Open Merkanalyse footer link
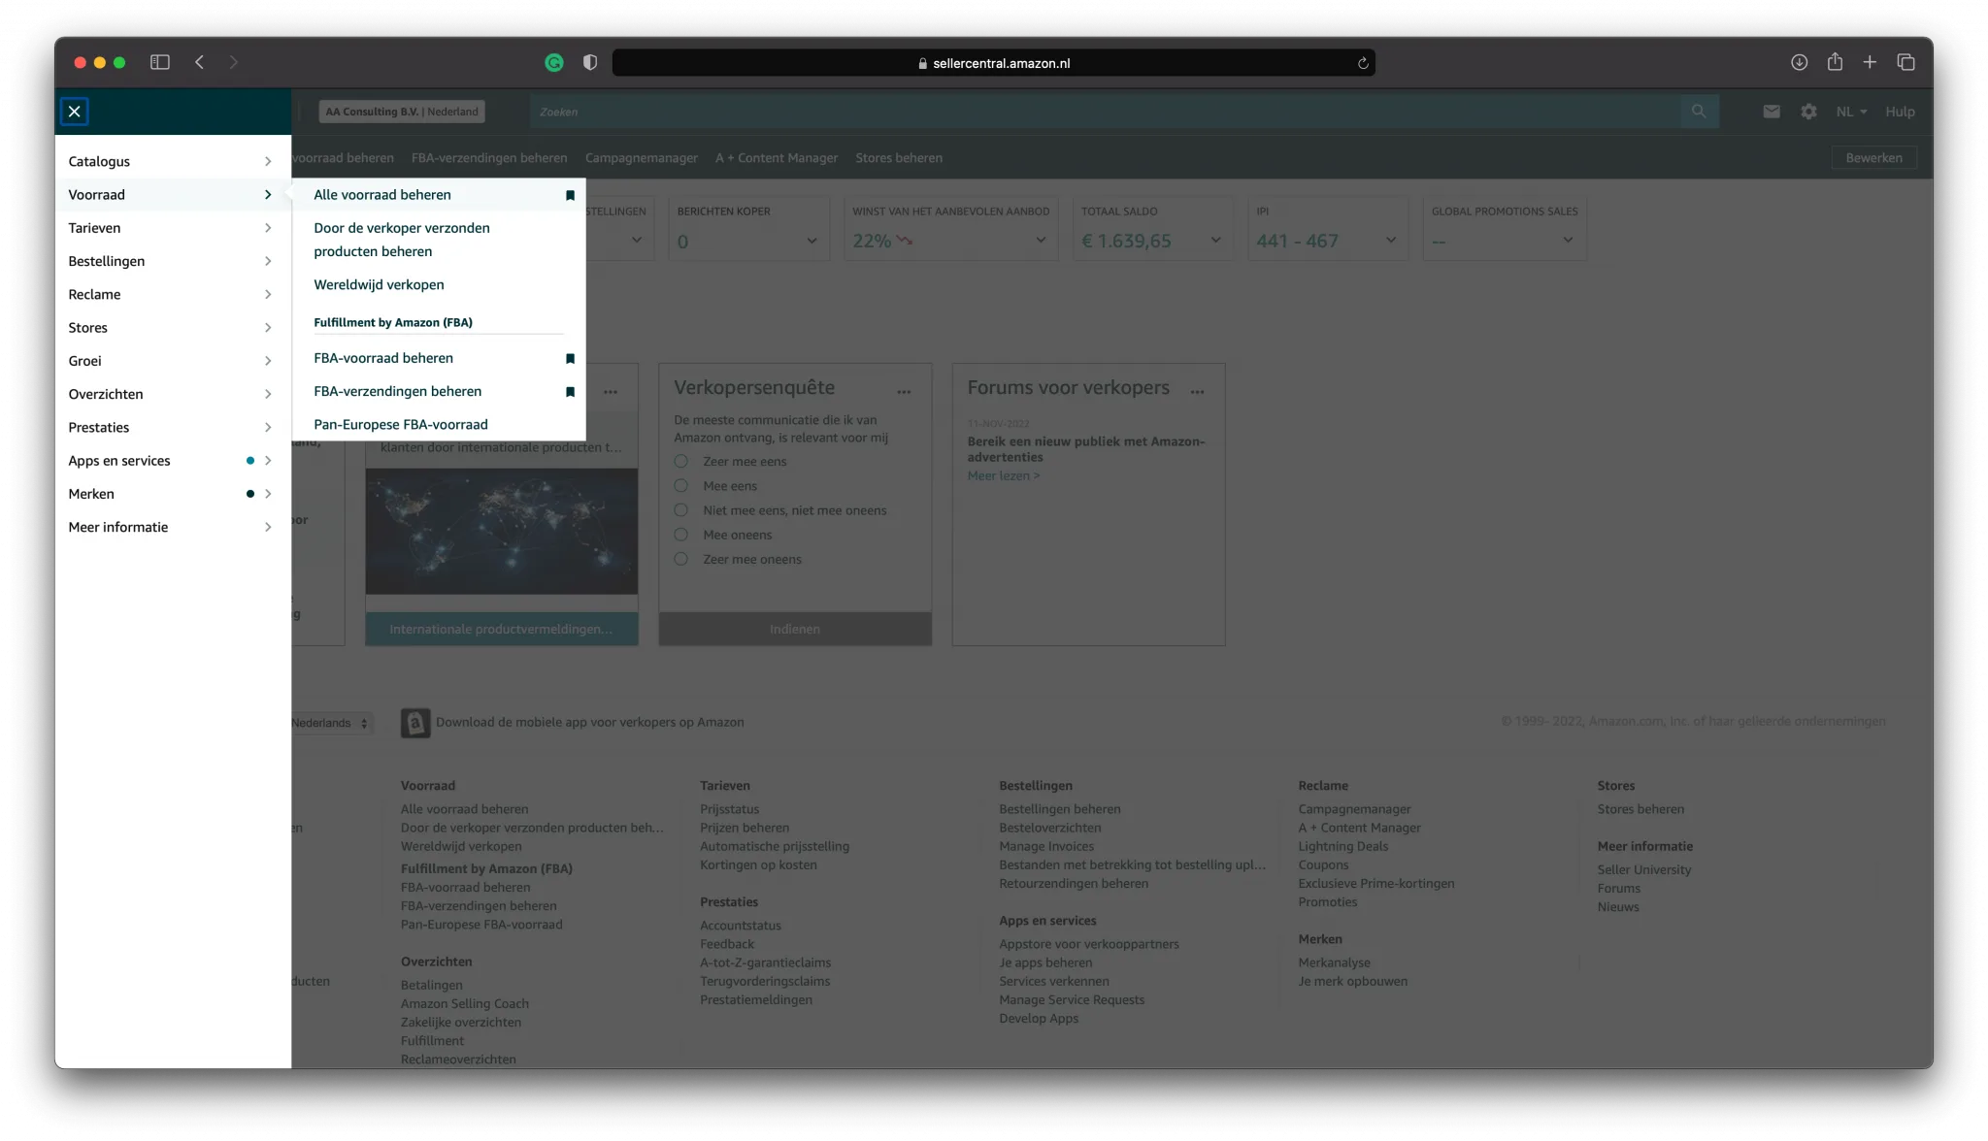Image resolution: width=1988 pixels, height=1141 pixels. coord(1335,963)
